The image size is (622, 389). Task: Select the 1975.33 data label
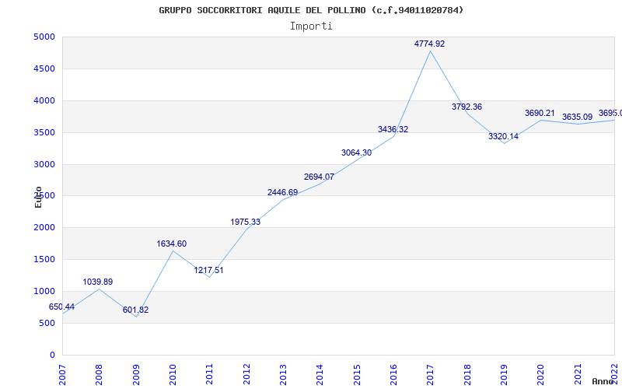pos(246,222)
